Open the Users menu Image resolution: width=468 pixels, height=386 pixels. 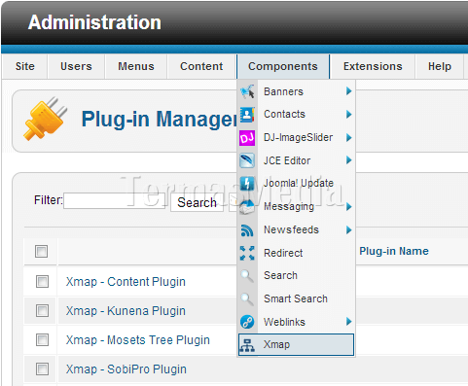tap(76, 66)
